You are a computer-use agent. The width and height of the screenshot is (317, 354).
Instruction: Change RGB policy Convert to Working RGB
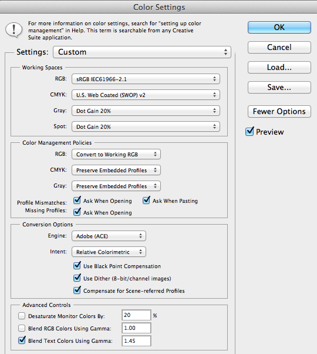tap(116, 154)
